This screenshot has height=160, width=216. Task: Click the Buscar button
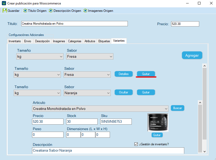(x=177, y=108)
